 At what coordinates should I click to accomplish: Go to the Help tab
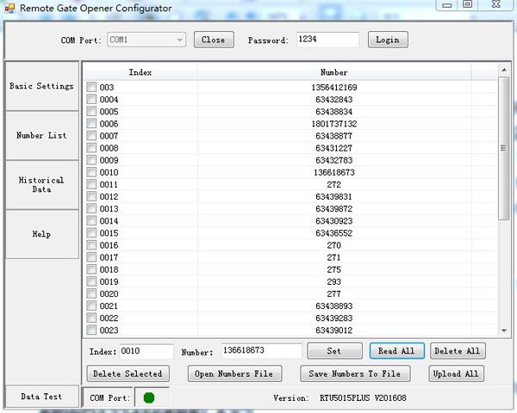pyautogui.click(x=41, y=234)
